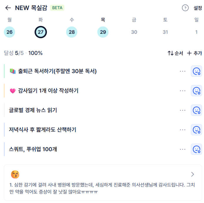This screenshot has height=203, width=204.
Task: Tap emoji check icon for 글로벌 경제 뉴스 읽기
Action: [196, 110]
